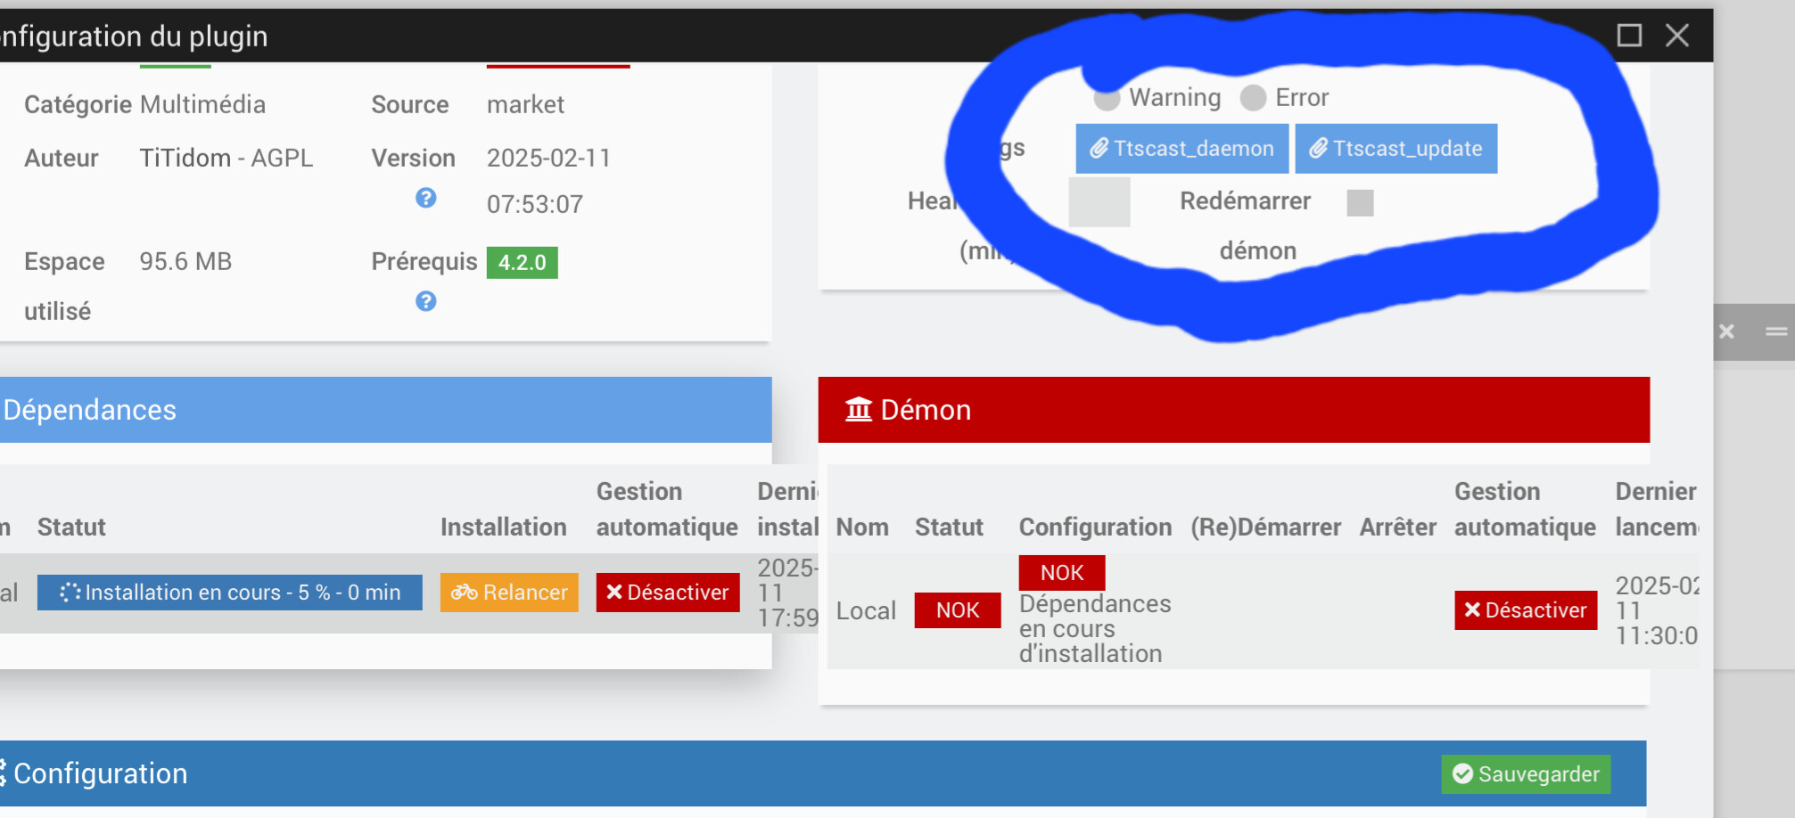Click the spinner icon in installation status
The height and width of the screenshot is (818, 1795).
pos(70,593)
